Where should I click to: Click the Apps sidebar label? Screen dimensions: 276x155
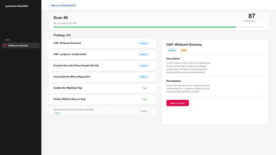(8, 40)
